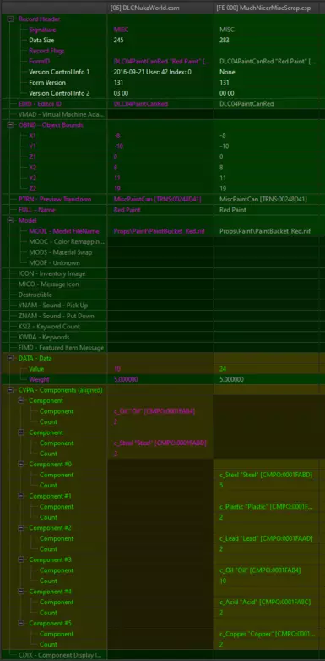Select the [06] DLCNukaWorld.esm column header
This screenshot has width=325, height=661.
click(x=160, y=8)
